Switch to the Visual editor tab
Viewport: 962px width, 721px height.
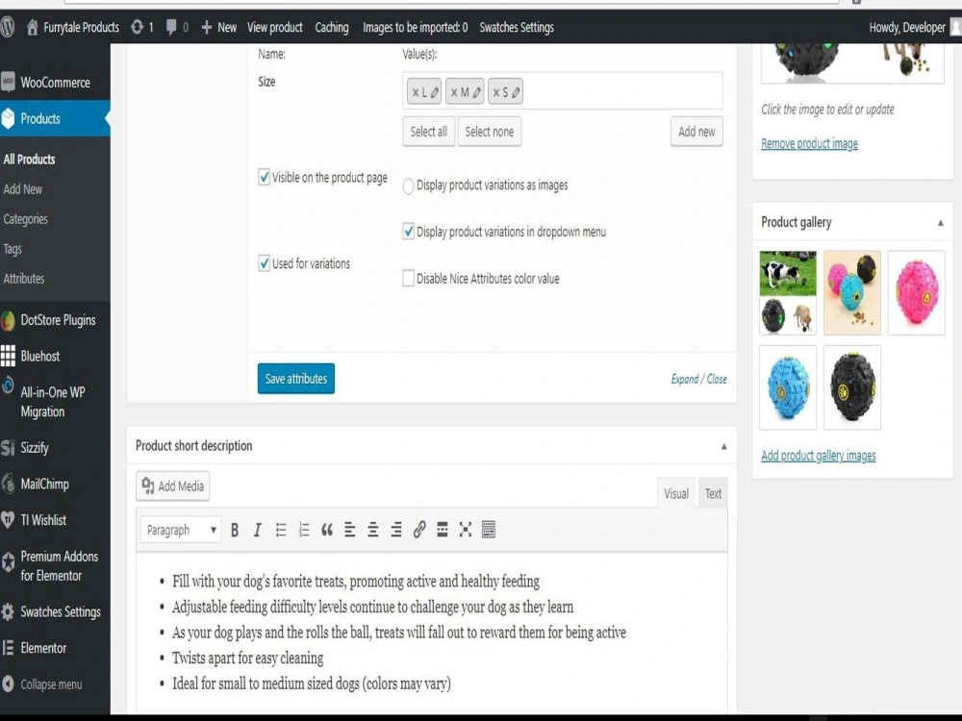coord(676,493)
